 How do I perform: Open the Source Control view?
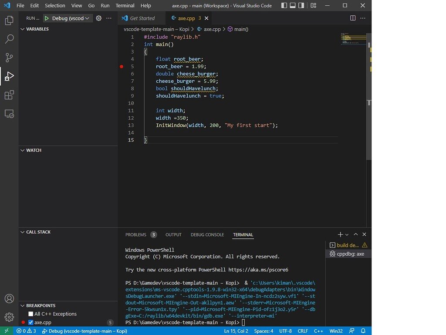tap(9, 58)
